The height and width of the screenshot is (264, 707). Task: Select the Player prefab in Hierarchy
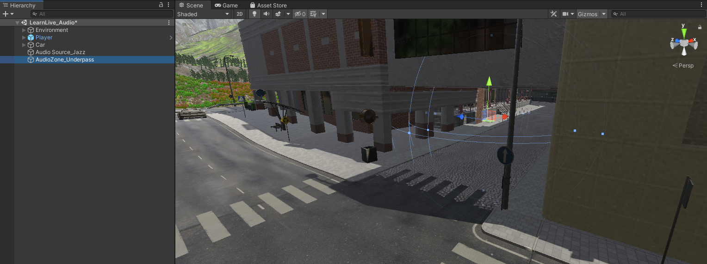[x=87, y=37]
